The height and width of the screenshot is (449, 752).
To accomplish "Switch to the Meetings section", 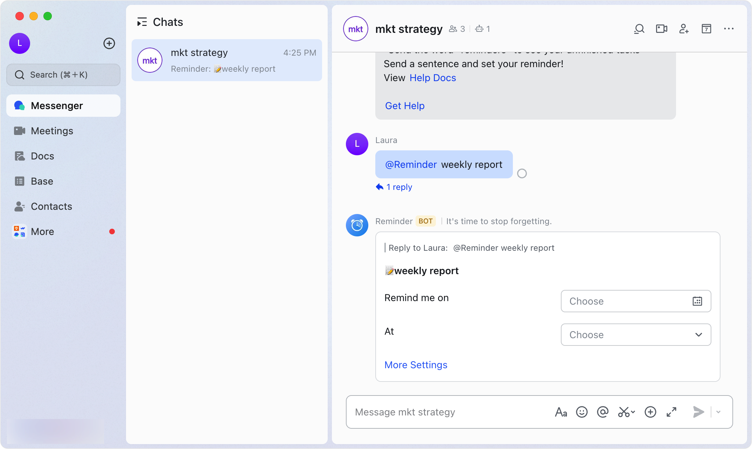I will pos(51,131).
